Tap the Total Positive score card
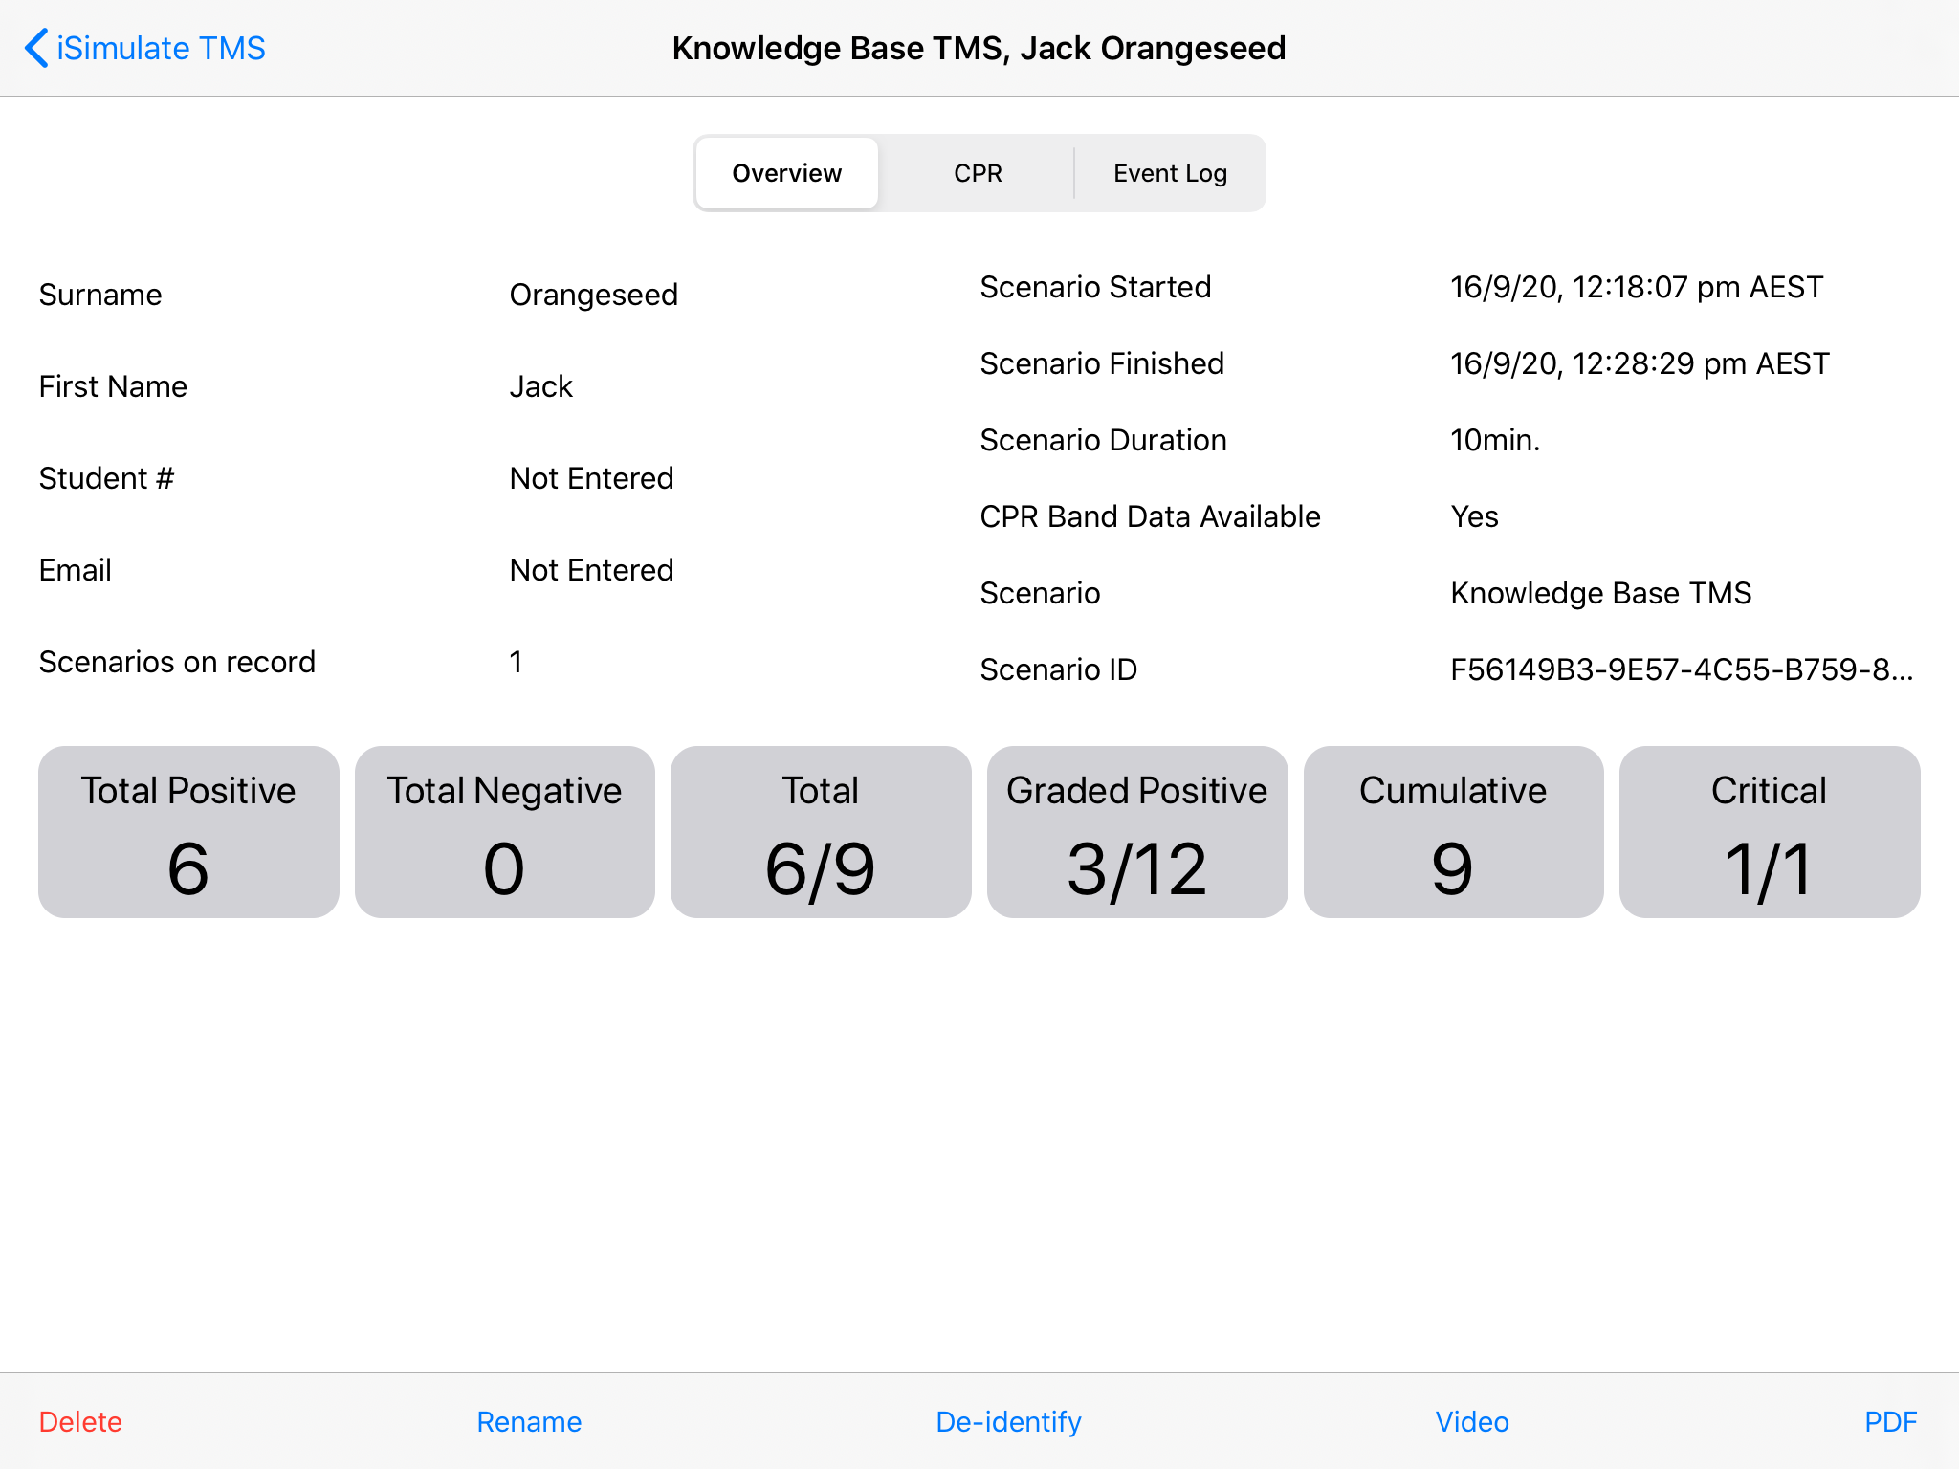The height and width of the screenshot is (1469, 1959). 188,831
